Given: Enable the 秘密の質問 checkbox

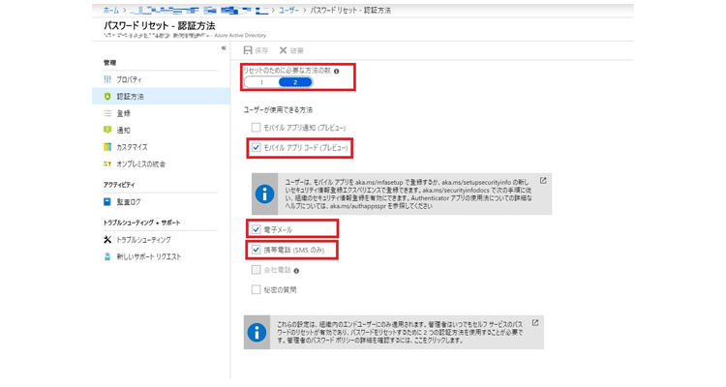Looking at the screenshot, I should 257,290.
